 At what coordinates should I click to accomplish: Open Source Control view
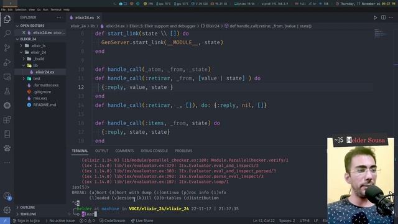coord(7,48)
